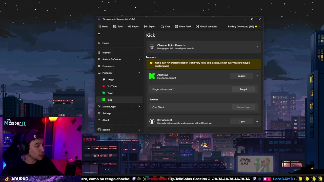Click Export in the toolbar
The image size is (324, 182).
[x=150, y=27]
